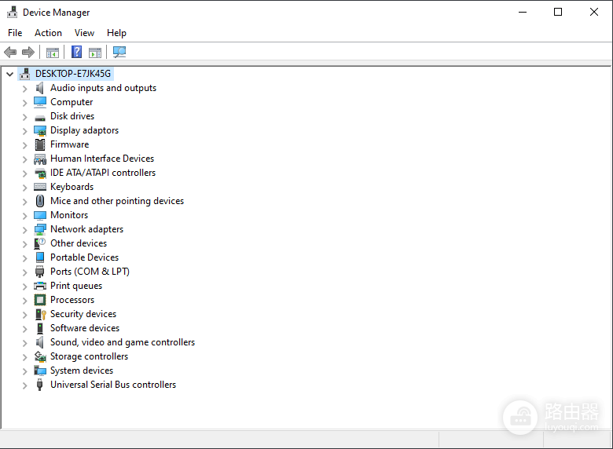Open the Action menu
The height and width of the screenshot is (449, 613).
point(48,33)
